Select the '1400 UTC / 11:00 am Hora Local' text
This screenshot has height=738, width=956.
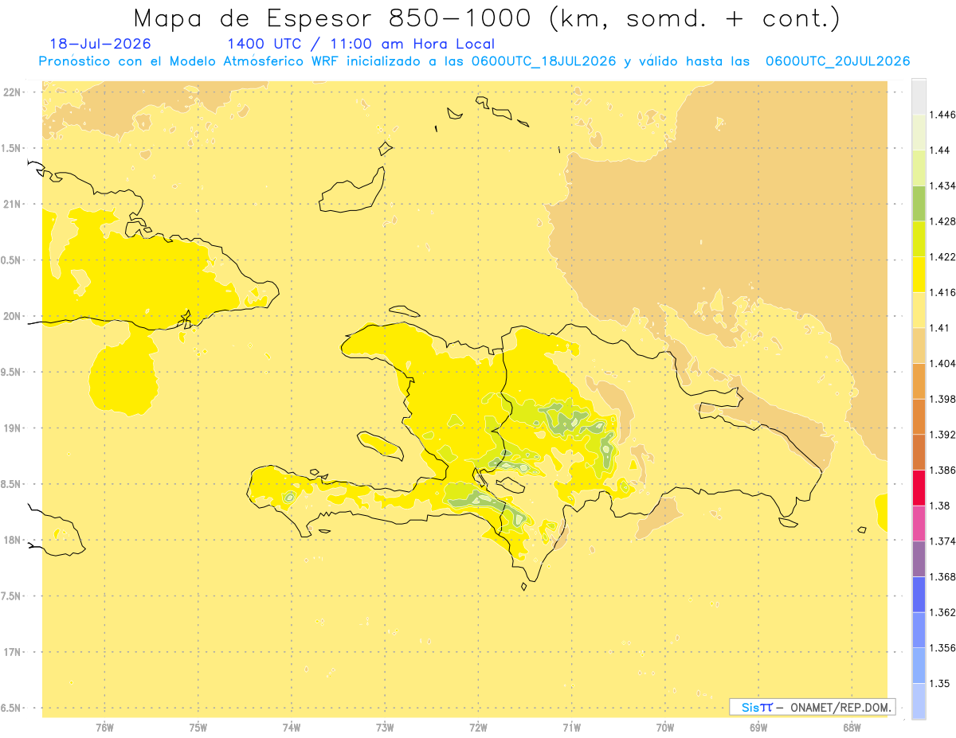tap(361, 44)
